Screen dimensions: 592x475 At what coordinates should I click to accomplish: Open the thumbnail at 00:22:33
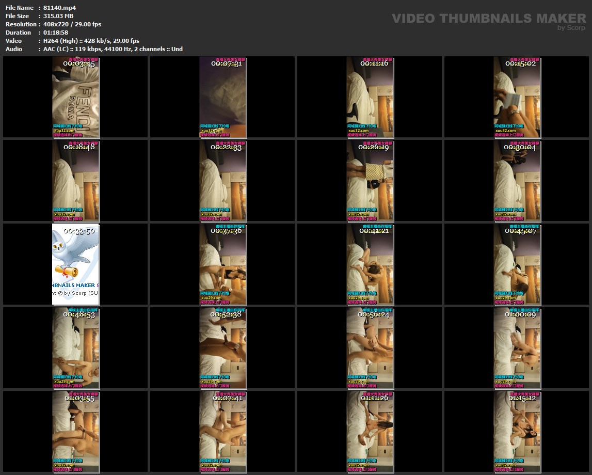[x=223, y=181]
